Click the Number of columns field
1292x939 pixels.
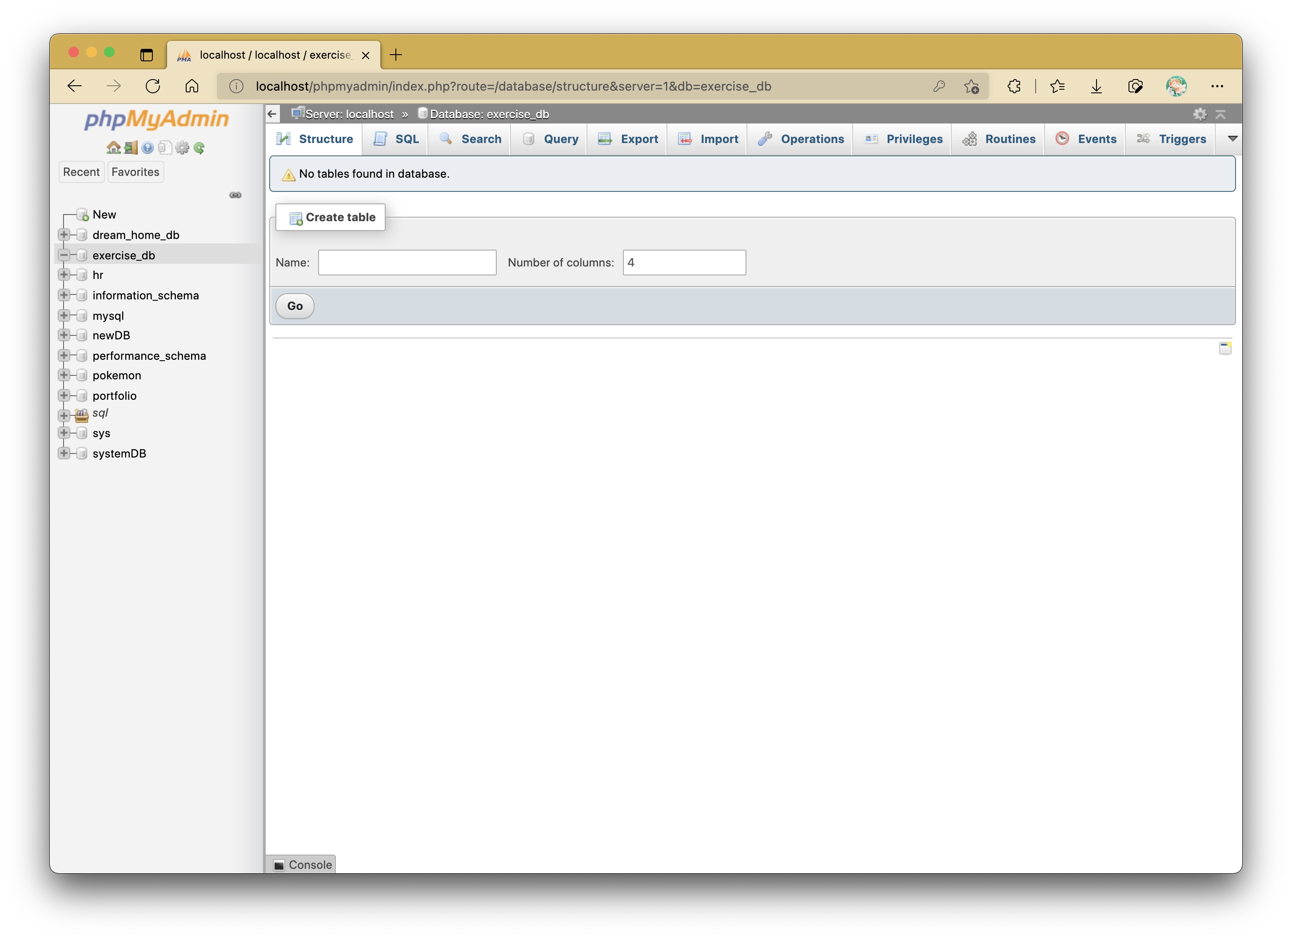click(x=684, y=263)
